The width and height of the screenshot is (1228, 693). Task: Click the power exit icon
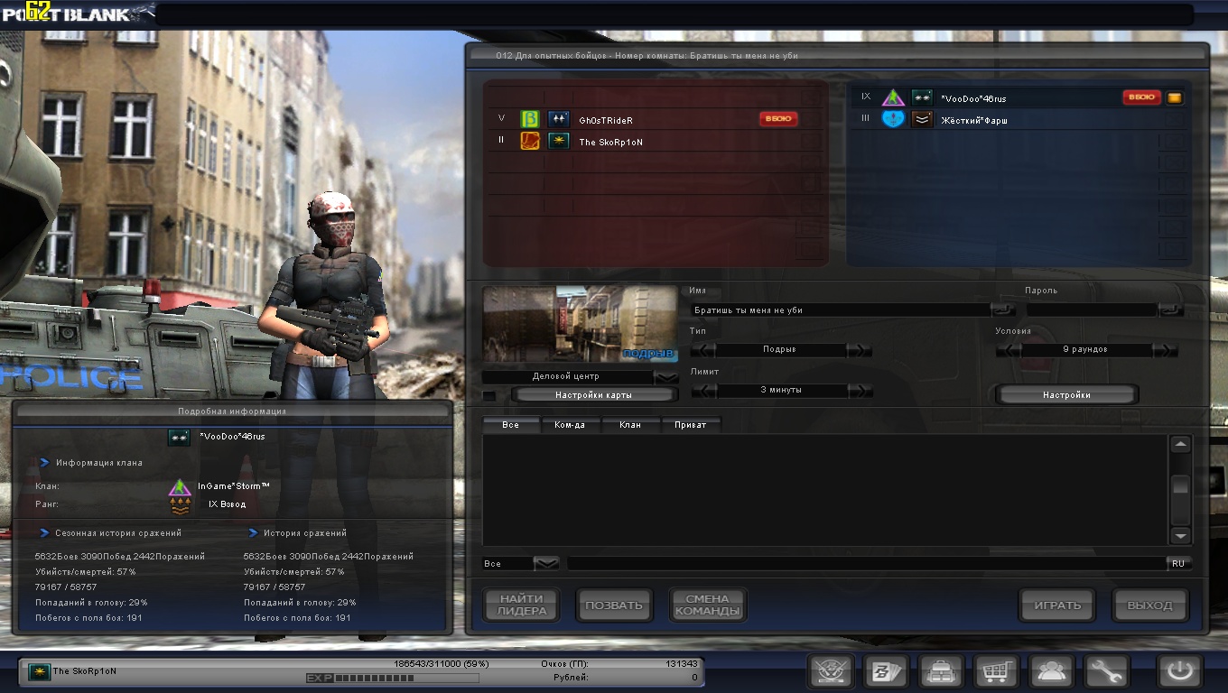1179,671
